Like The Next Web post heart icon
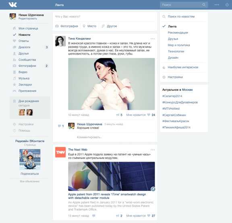The width and height of the screenshot is (232, 223). click(x=149, y=216)
